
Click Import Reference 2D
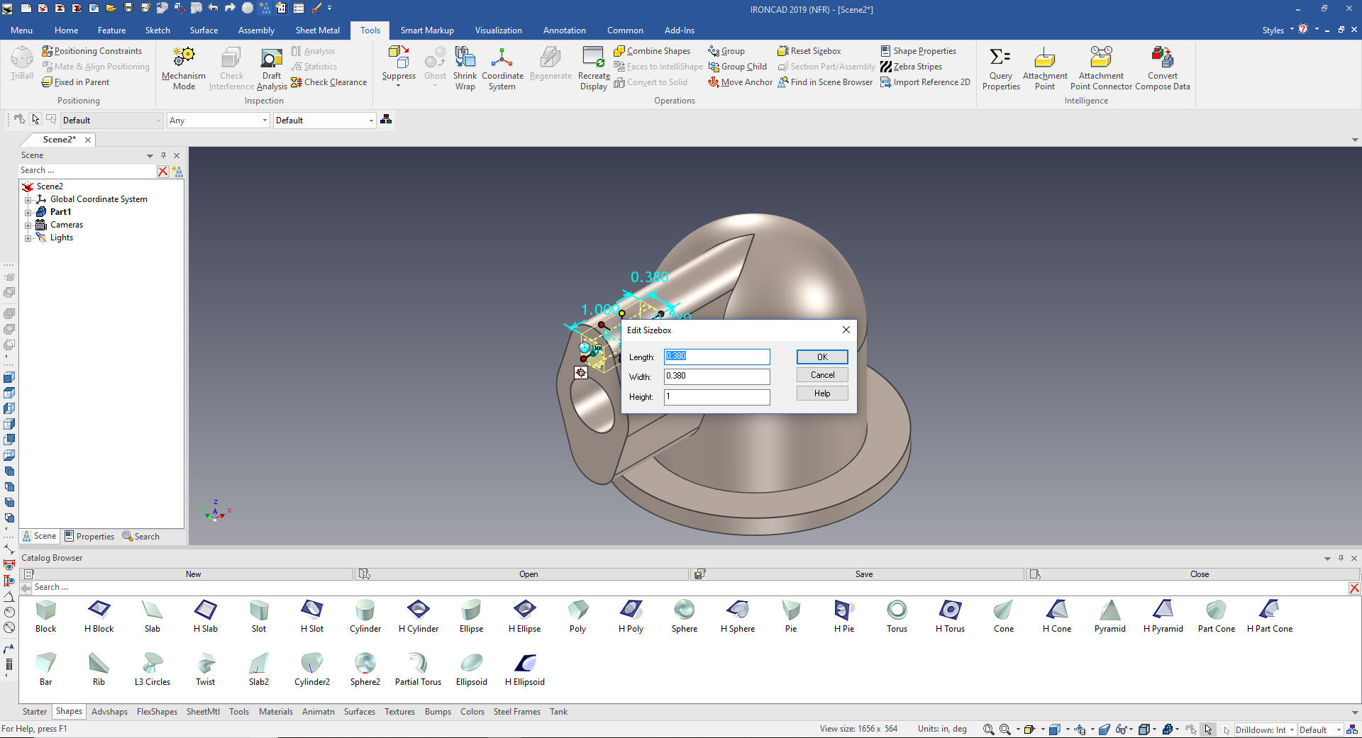[925, 82]
